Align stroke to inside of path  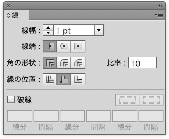64,79
